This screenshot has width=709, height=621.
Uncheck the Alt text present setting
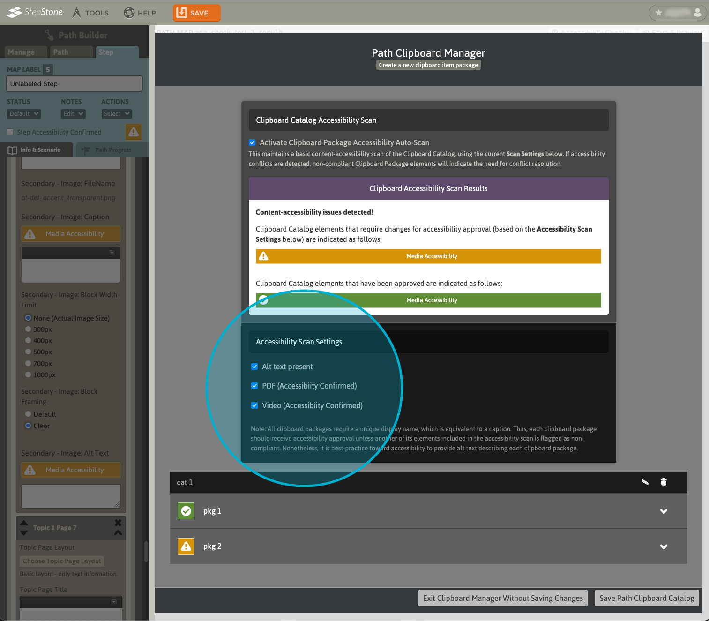click(254, 367)
